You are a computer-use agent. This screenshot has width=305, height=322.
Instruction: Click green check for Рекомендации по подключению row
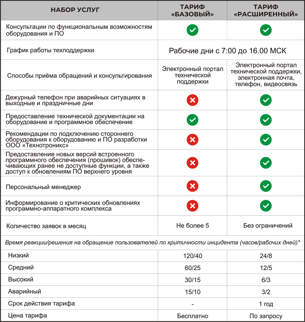pos(266,140)
